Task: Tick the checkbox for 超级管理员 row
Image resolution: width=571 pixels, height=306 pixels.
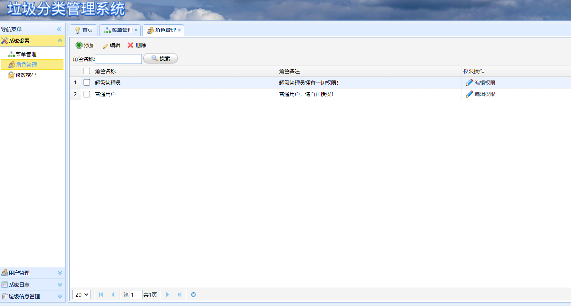Action: pos(87,83)
